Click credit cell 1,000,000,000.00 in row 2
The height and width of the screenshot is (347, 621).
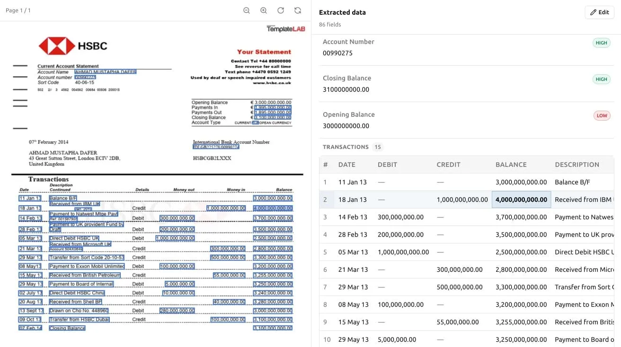pyautogui.click(x=462, y=200)
